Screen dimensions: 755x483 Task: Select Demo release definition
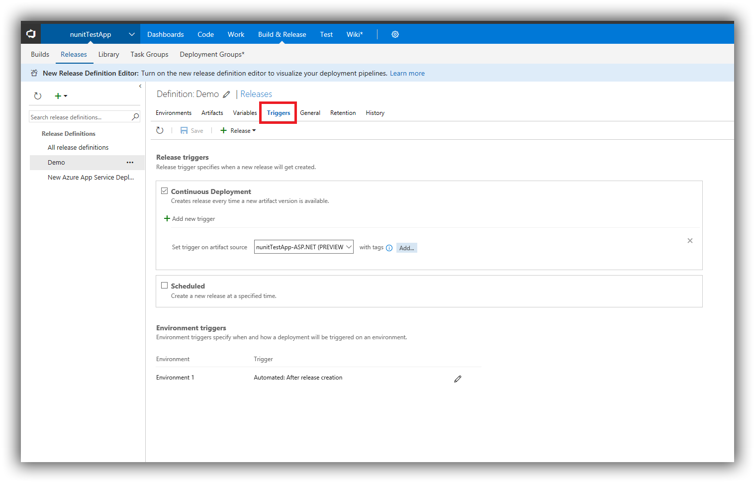(56, 162)
